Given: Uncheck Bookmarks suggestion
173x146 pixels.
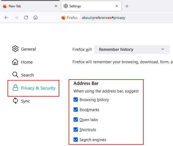Looking at the screenshot, I should coord(76,109).
